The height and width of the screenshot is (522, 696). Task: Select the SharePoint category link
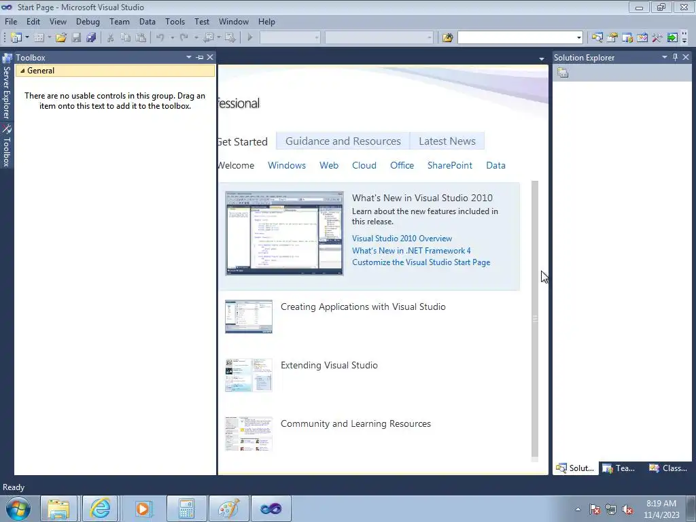(450, 165)
